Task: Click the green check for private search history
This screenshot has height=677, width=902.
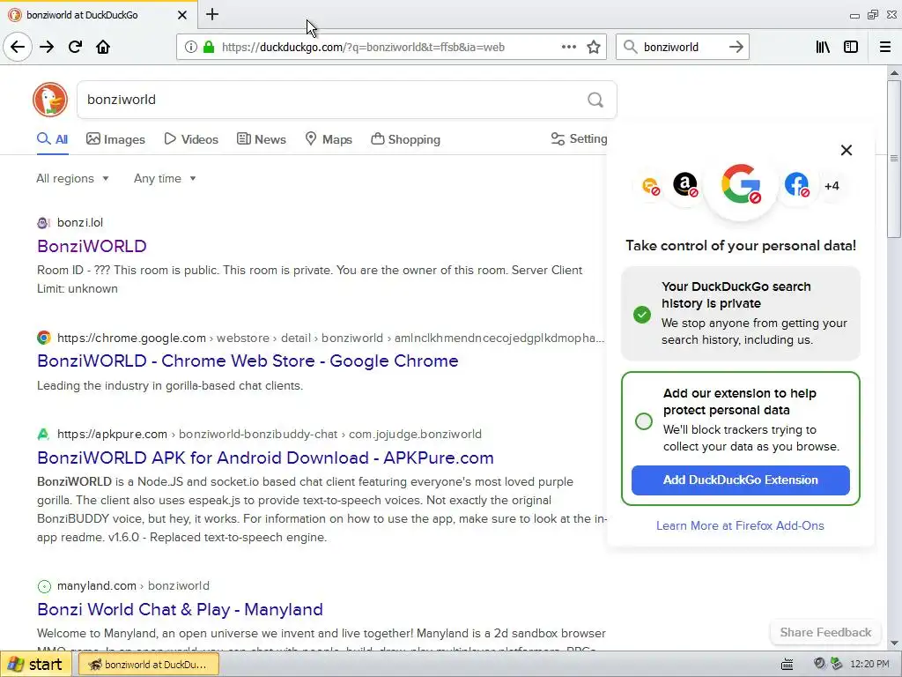Action: 642,315
